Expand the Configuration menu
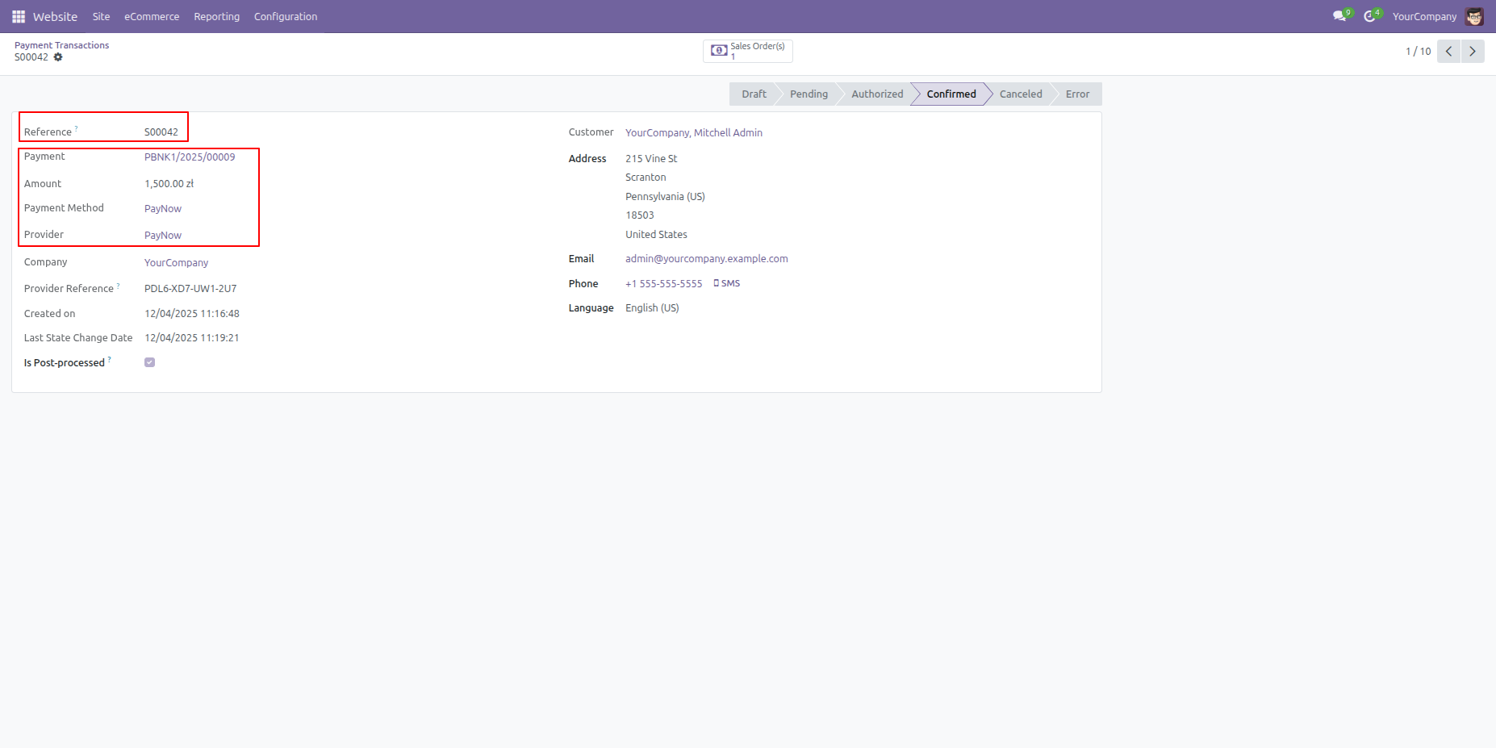The image size is (1496, 748). pos(286,16)
